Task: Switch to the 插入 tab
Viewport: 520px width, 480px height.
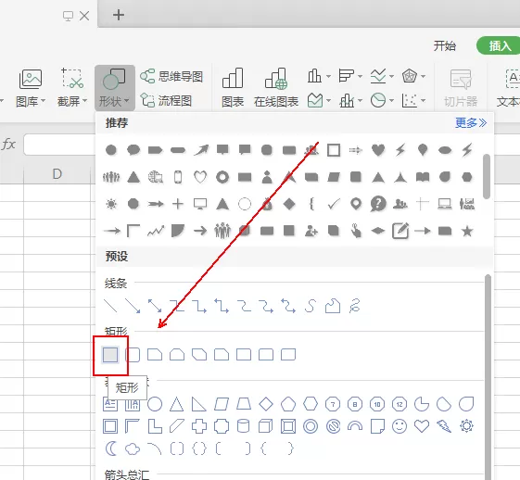Action: tap(500, 45)
